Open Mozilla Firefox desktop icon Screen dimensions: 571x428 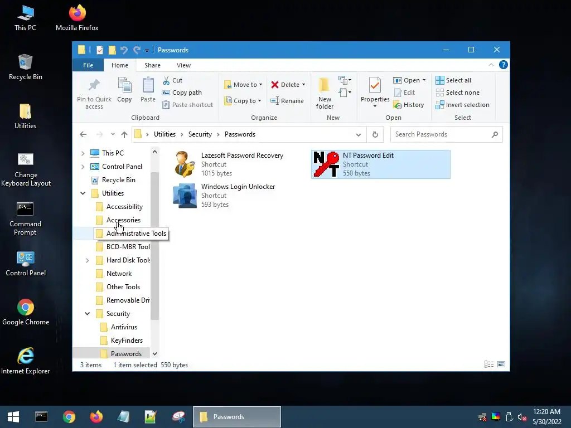click(77, 18)
